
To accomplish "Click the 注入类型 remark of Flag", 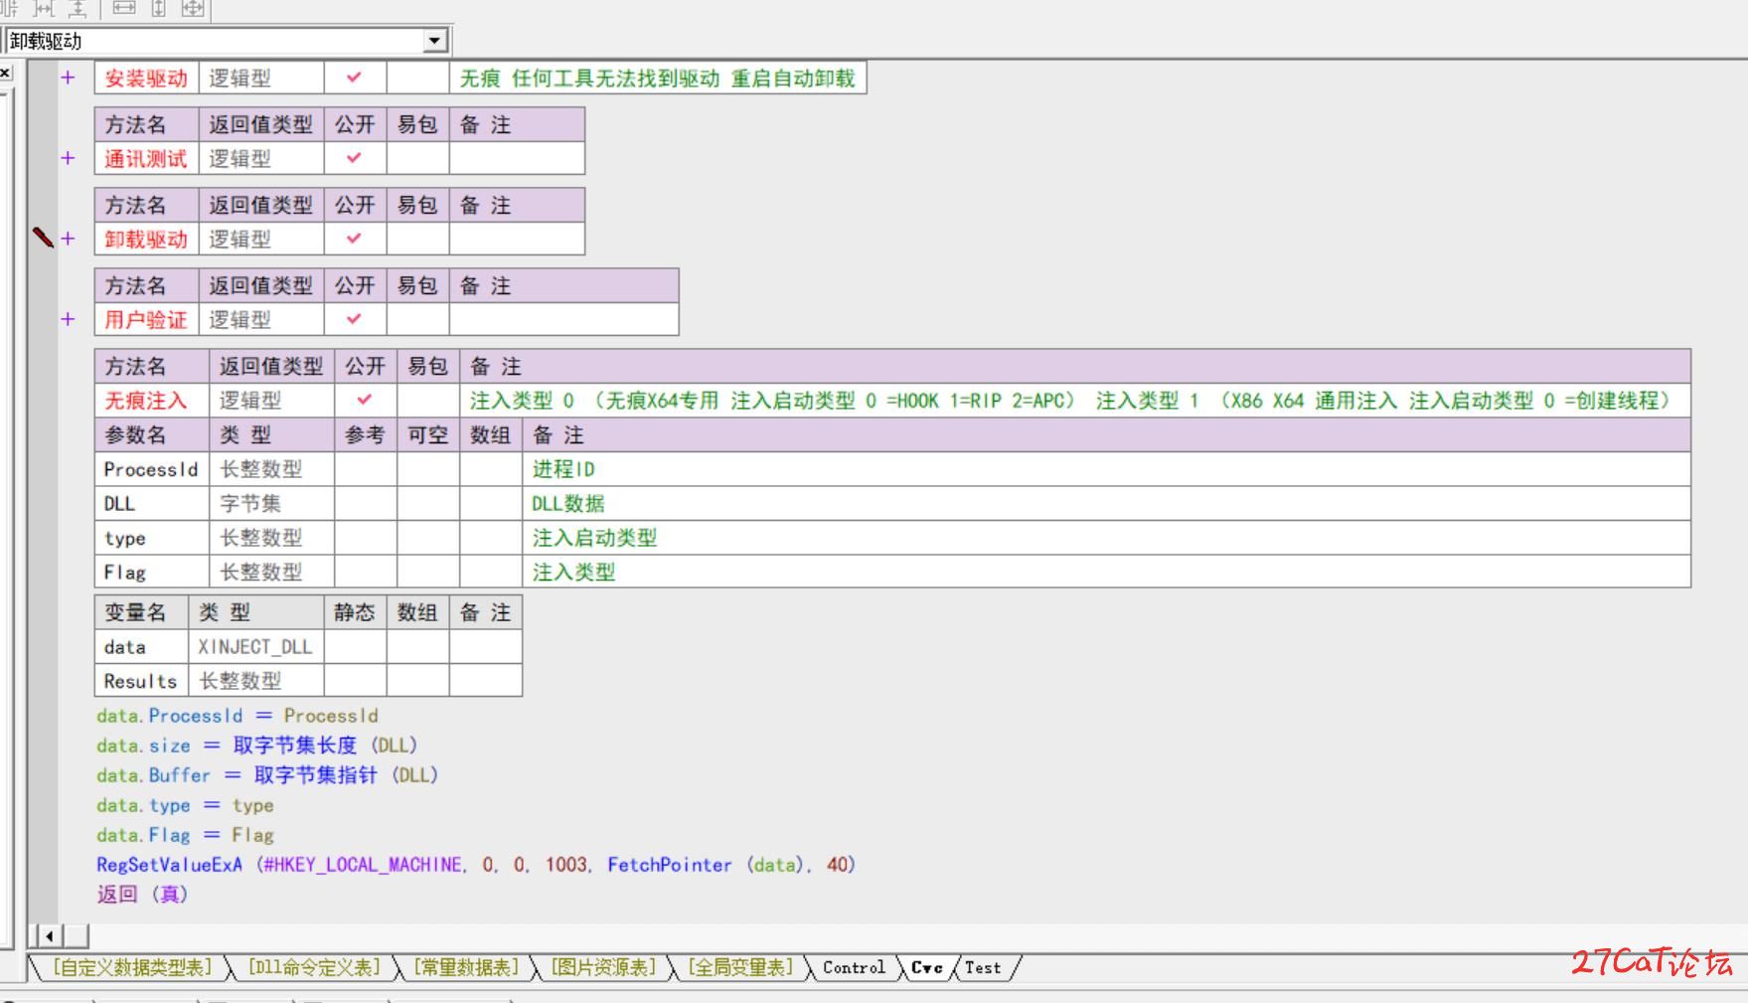I will point(1106,572).
